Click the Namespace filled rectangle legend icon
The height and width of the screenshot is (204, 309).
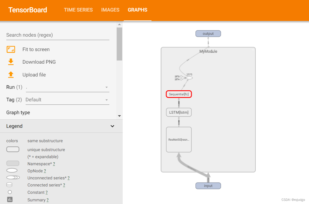click(13, 163)
